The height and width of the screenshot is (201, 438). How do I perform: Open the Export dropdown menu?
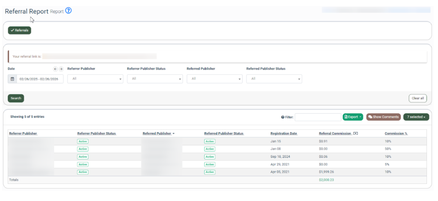(352, 117)
